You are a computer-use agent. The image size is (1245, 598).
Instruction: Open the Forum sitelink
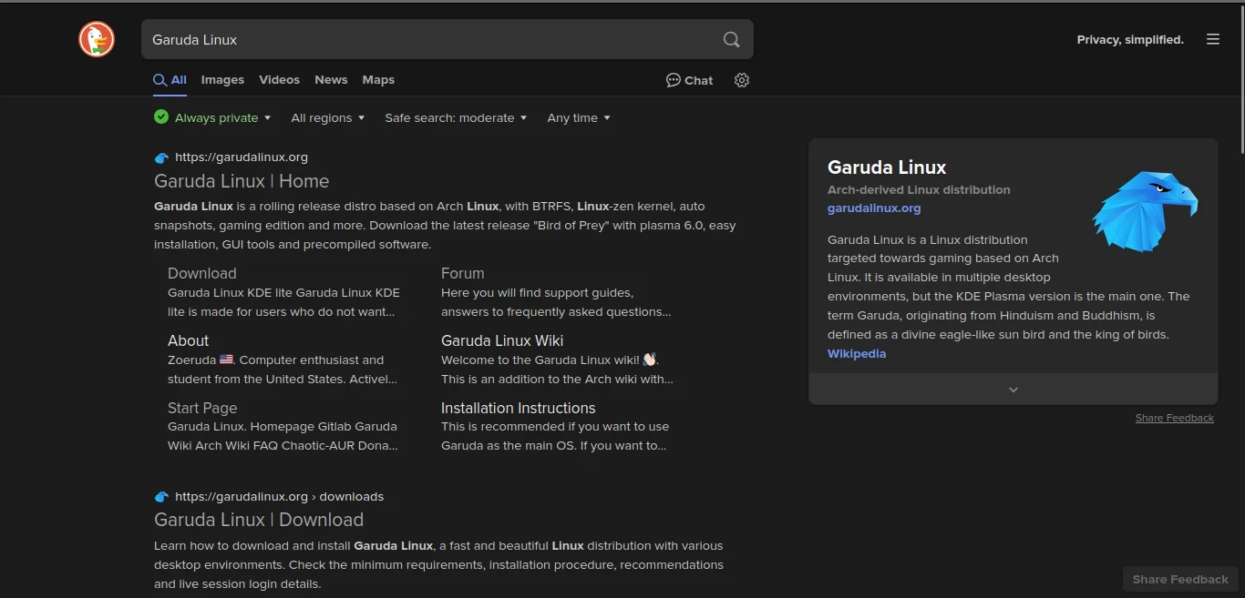click(x=463, y=273)
